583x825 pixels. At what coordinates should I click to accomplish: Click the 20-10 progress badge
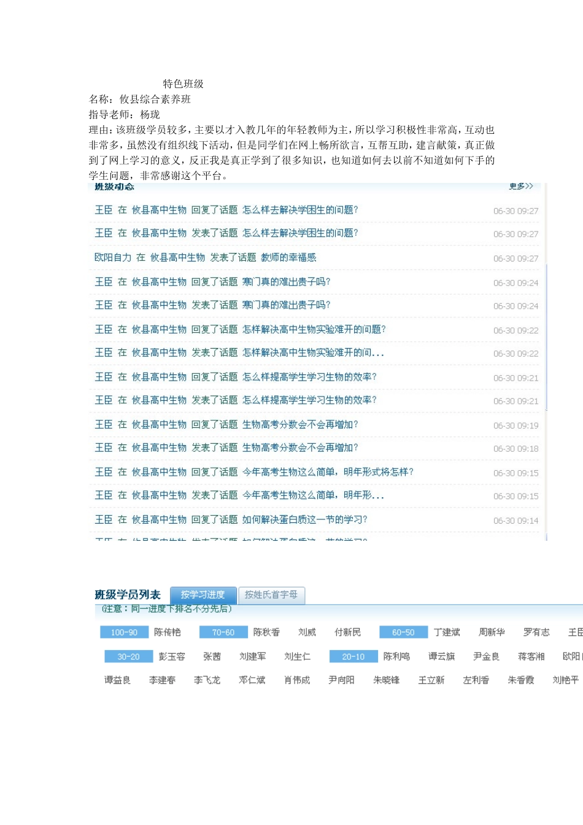tap(353, 657)
